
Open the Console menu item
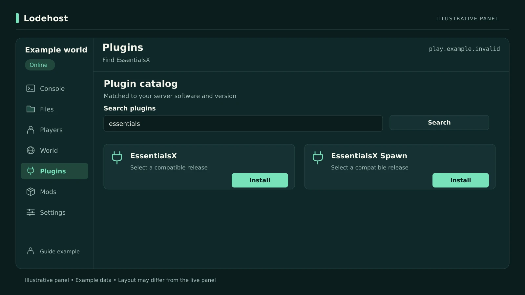click(54, 88)
